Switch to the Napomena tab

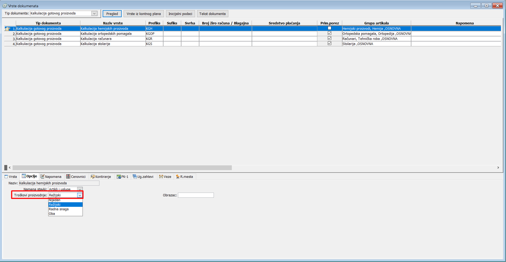(51, 177)
